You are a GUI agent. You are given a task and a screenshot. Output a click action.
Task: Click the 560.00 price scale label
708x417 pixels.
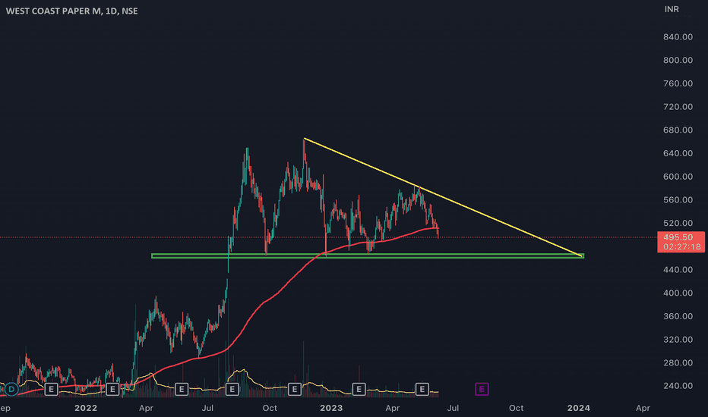coord(678,199)
